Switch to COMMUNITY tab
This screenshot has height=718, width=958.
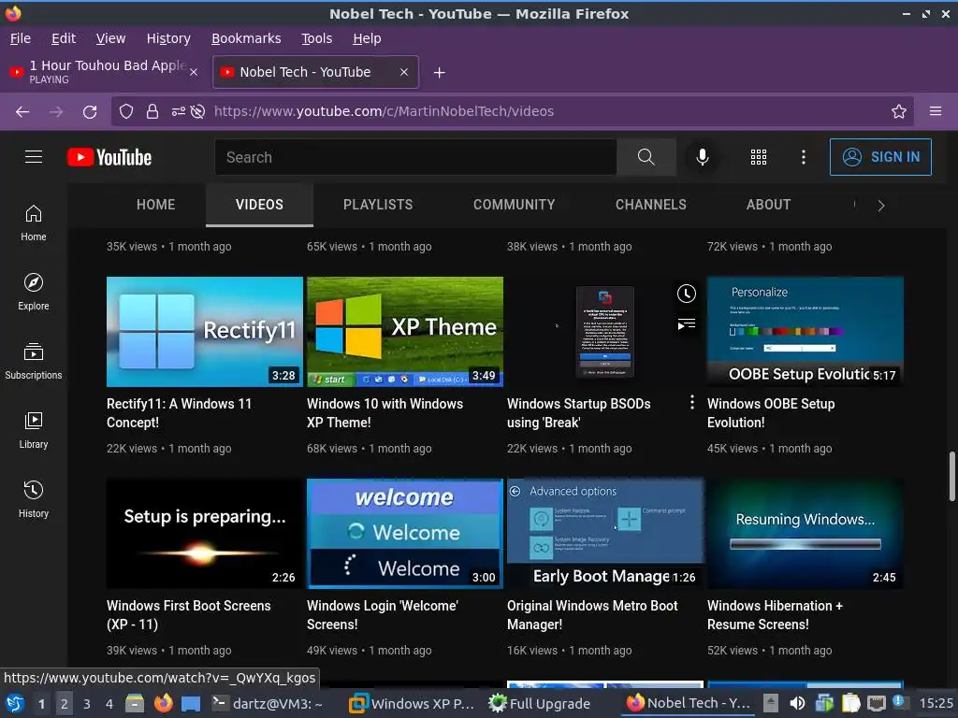click(514, 205)
